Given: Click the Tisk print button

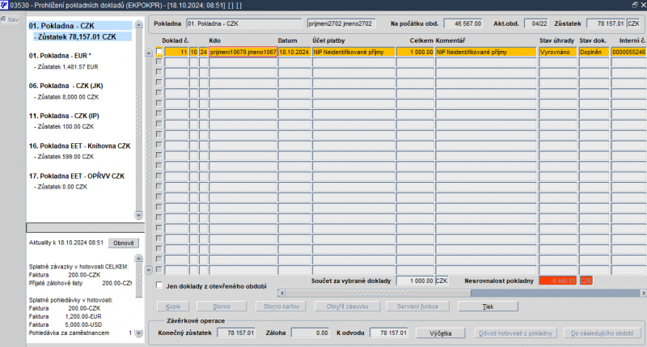Looking at the screenshot, I should pos(488,307).
